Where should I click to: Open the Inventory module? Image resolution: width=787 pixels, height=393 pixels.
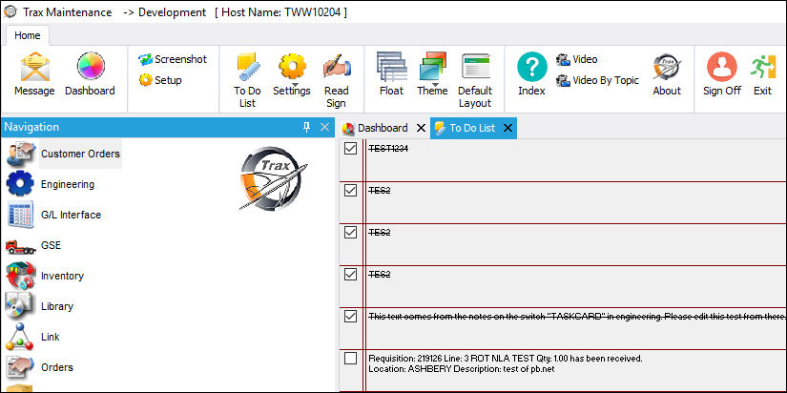click(x=45, y=276)
